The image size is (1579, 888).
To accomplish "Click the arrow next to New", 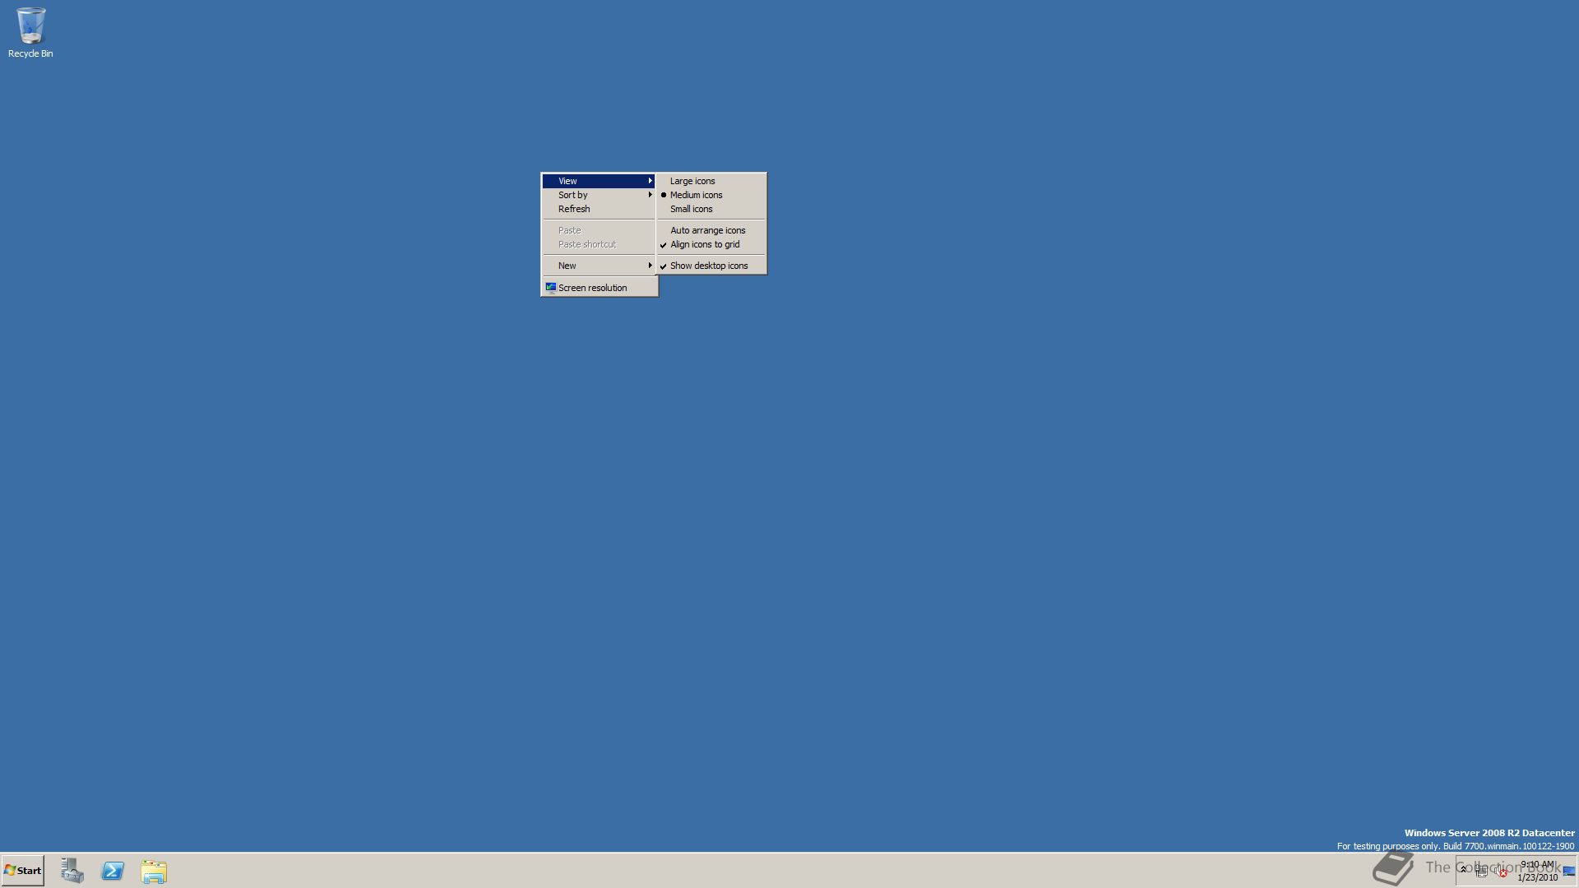I will 650,266.
